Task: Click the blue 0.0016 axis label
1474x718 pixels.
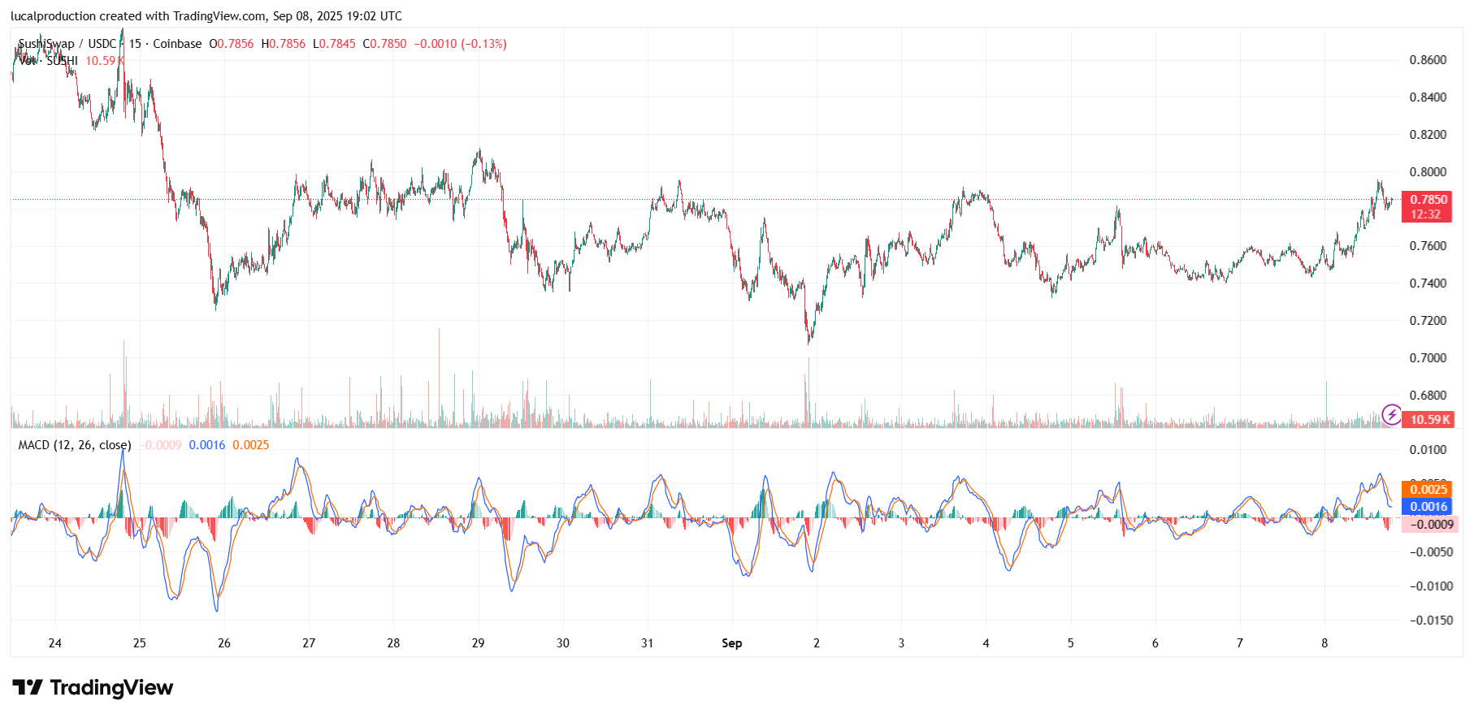Action: click(x=1428, y=507)
